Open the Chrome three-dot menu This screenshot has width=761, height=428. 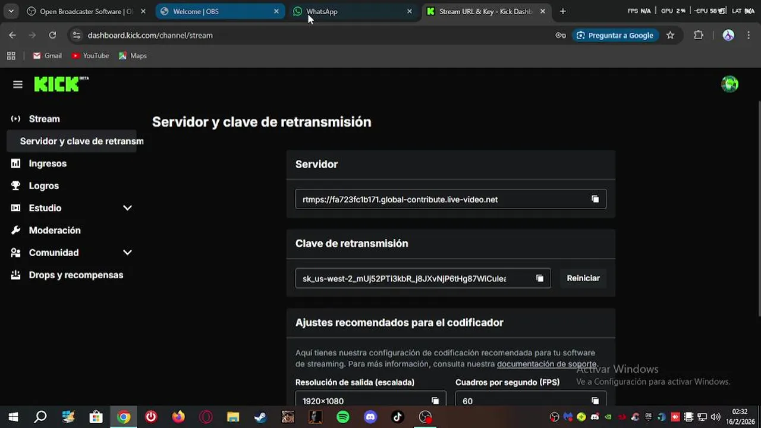tap(749, 35)
